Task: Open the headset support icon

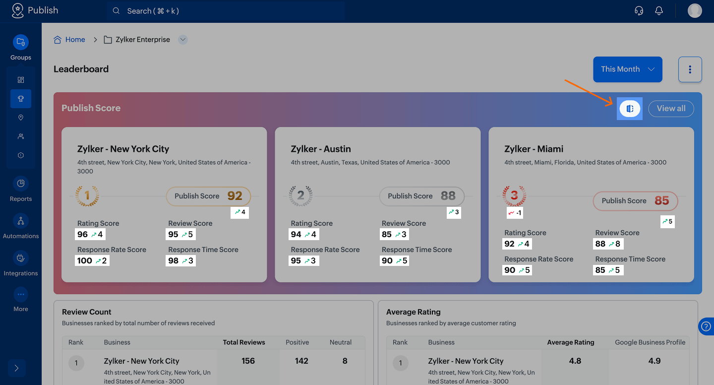Action: click(639, 11)
